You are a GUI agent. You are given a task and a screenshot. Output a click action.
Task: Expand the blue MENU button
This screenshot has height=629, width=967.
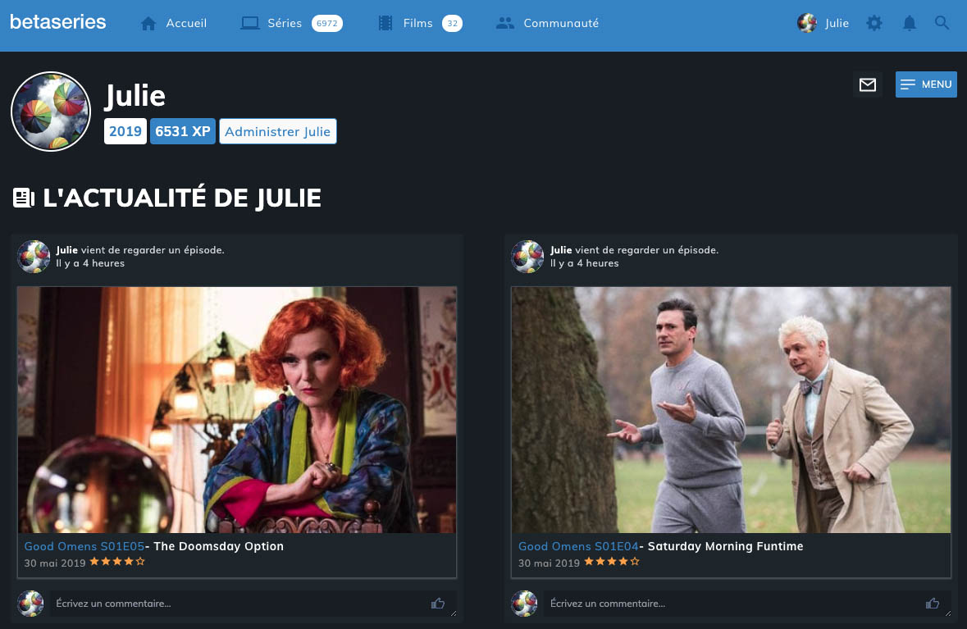click(x=926, y=84)
